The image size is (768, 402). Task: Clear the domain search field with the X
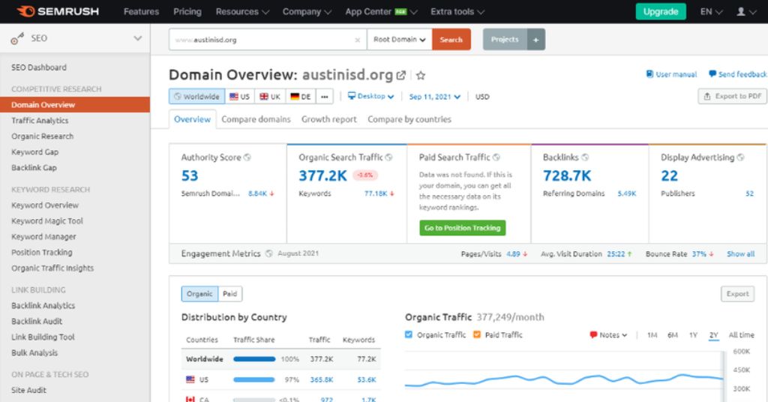tap(358, 40)
